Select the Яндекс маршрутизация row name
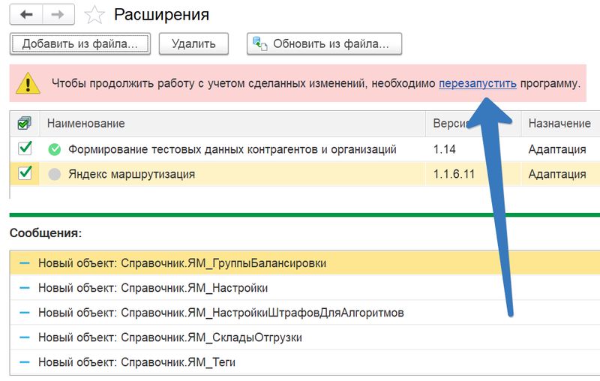The image size is (600, 381). point(132,175)
